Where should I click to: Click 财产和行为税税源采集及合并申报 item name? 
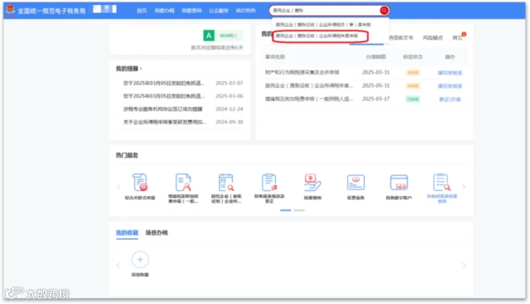point(302,72)
